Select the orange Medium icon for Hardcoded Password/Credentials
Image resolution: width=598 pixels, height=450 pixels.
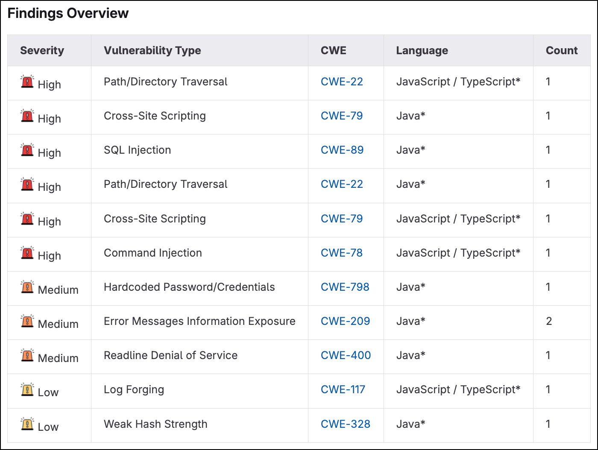(x=27, y=287)
